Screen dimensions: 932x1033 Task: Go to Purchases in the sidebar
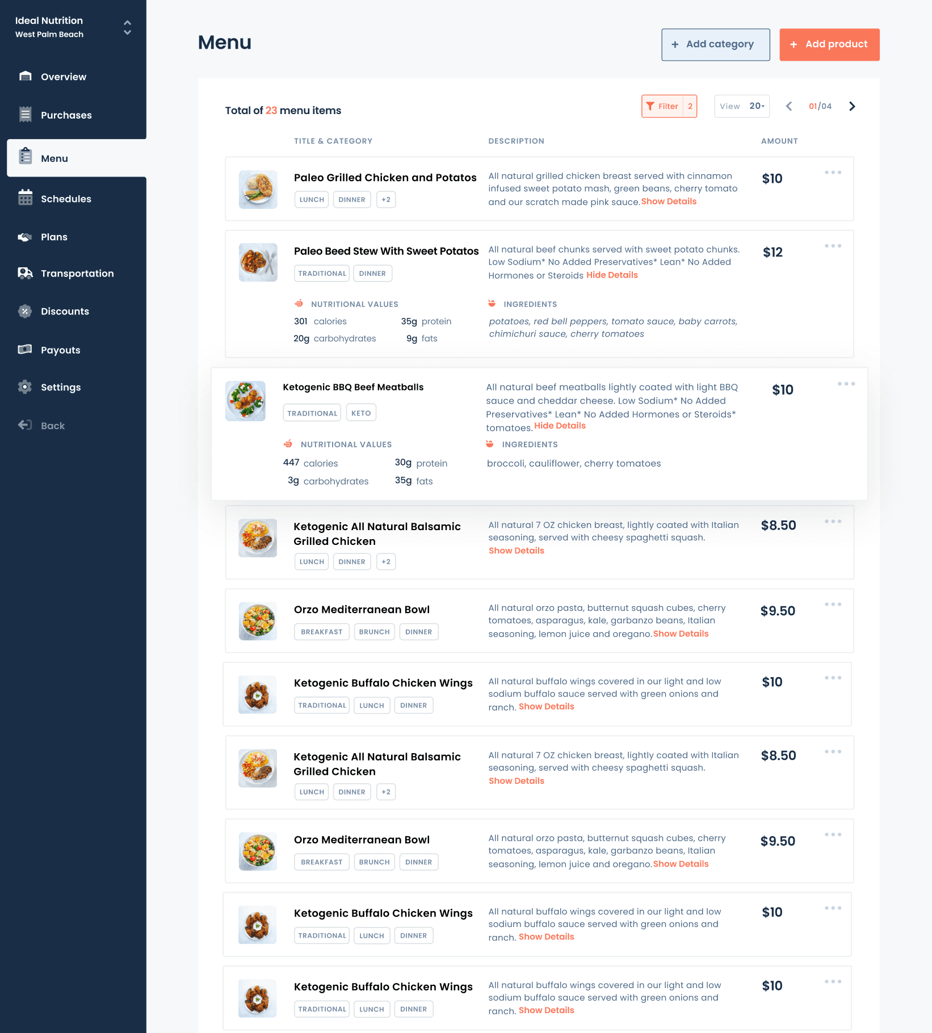point(66,115)
